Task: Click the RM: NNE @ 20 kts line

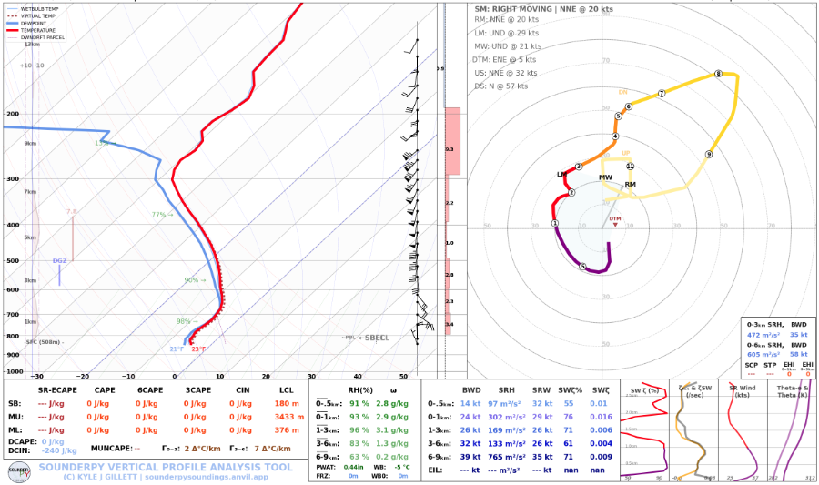Action: [x=506, y=19]
